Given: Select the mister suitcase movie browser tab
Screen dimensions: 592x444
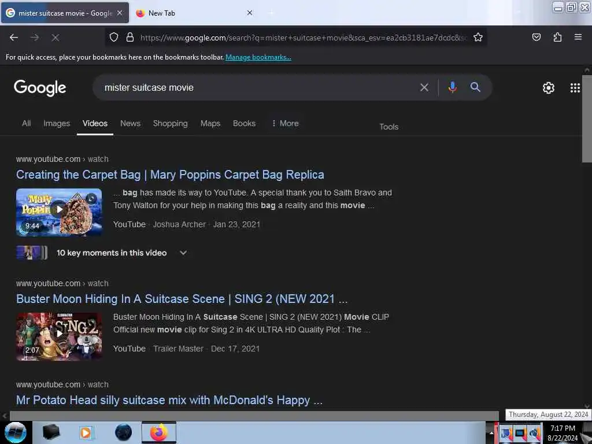Looking at the screenshot, I should 65,13.
